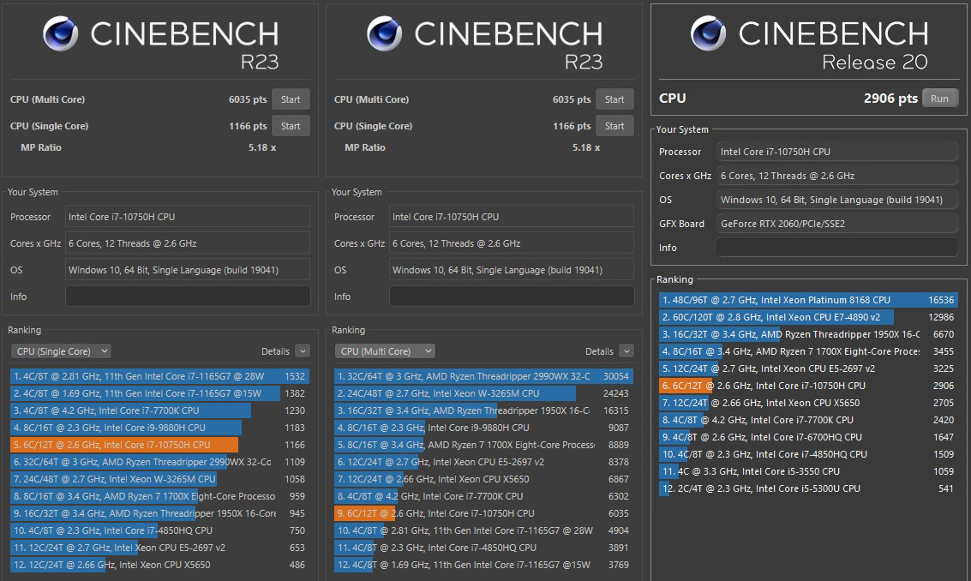Select the i5-3550 row scoring 1059
This screenshot has height=581, width=971.
coord(808,471)
